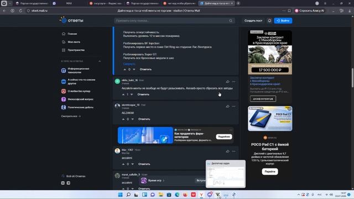This screenshot has height=199, width=354.
Task: Switch to the MAX browser tab
Action: pyautogui.click(x=69, y=3)
